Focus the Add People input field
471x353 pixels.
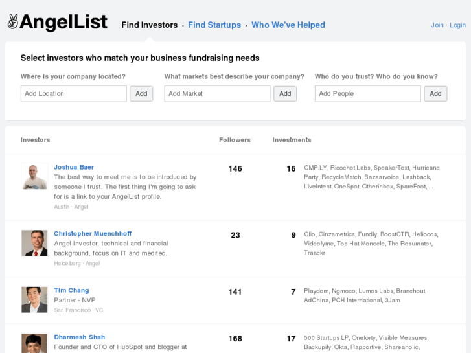(368, 94)
